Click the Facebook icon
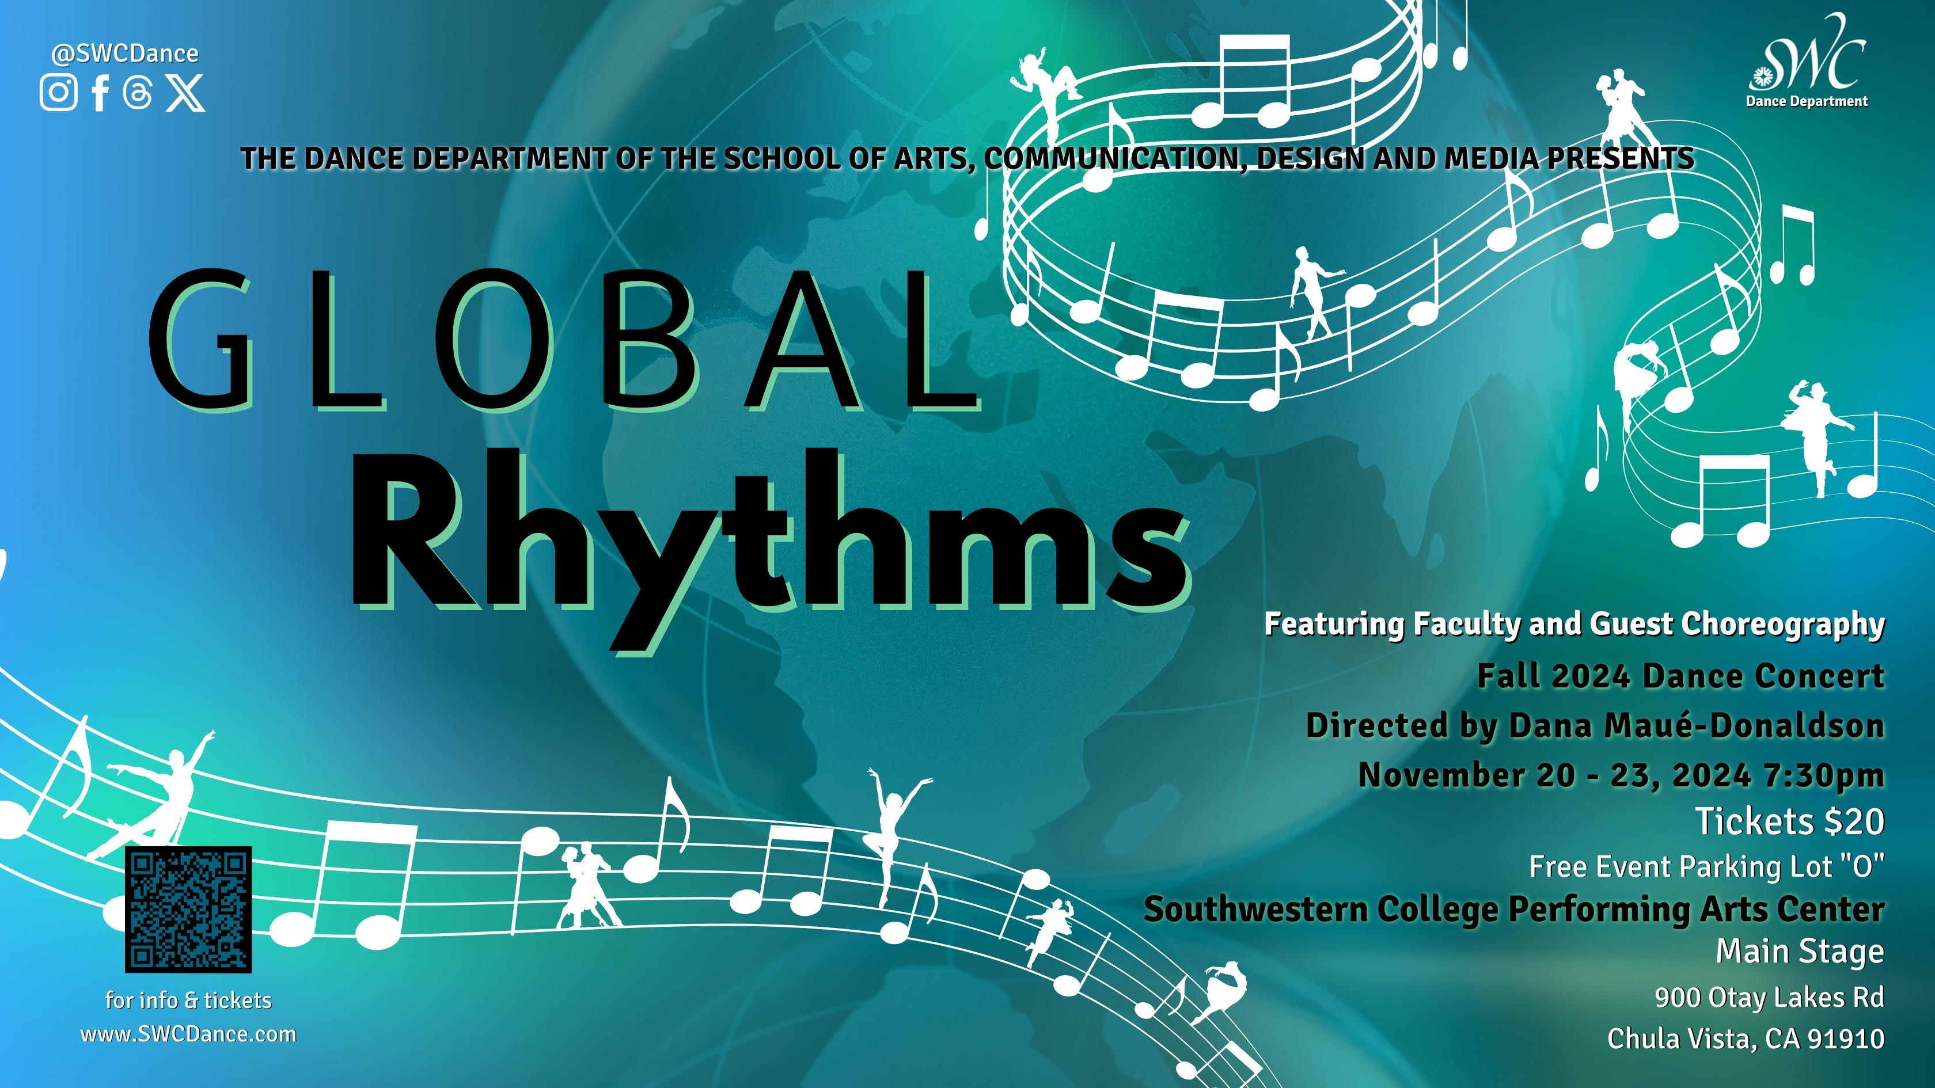The height and width of the screenshot is (1088, 1935). click(x=100, y=93)
